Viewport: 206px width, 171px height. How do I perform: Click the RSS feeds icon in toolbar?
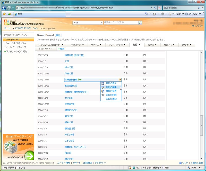(154, 14)
